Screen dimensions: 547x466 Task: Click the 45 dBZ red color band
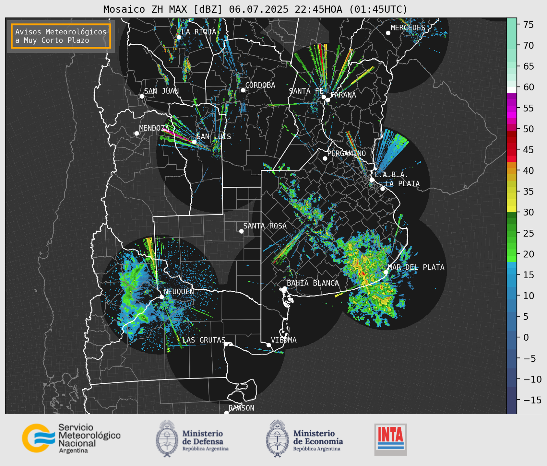coord(512,150)
